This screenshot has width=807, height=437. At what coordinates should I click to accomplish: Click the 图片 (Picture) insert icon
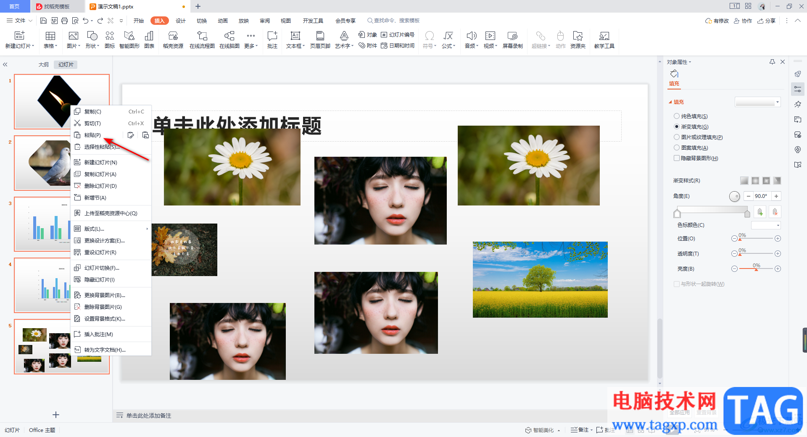click(73, 39)
